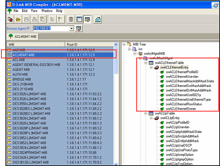Click the first compile MIB toolbar icon
This screenshot has height=166, width=220.
[10, 19]
